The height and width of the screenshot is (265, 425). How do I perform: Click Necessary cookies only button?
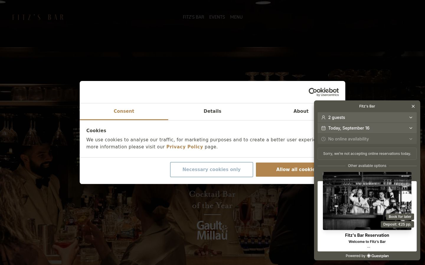[x=212, y=170]
